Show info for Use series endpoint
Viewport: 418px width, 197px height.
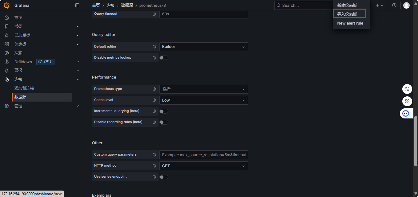click(154, 177)
